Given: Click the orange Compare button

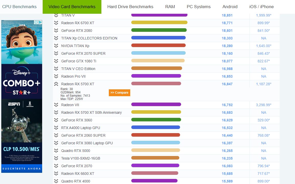Looking at the screenshot, I should point(120,93).
